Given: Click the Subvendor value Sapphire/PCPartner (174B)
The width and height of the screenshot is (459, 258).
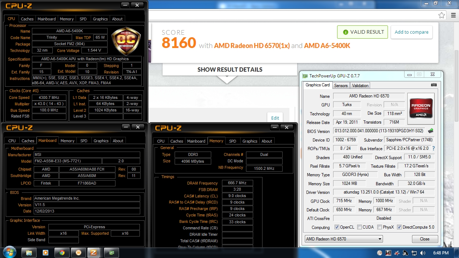Looking at the screenshot, I should tap(409, 140).
